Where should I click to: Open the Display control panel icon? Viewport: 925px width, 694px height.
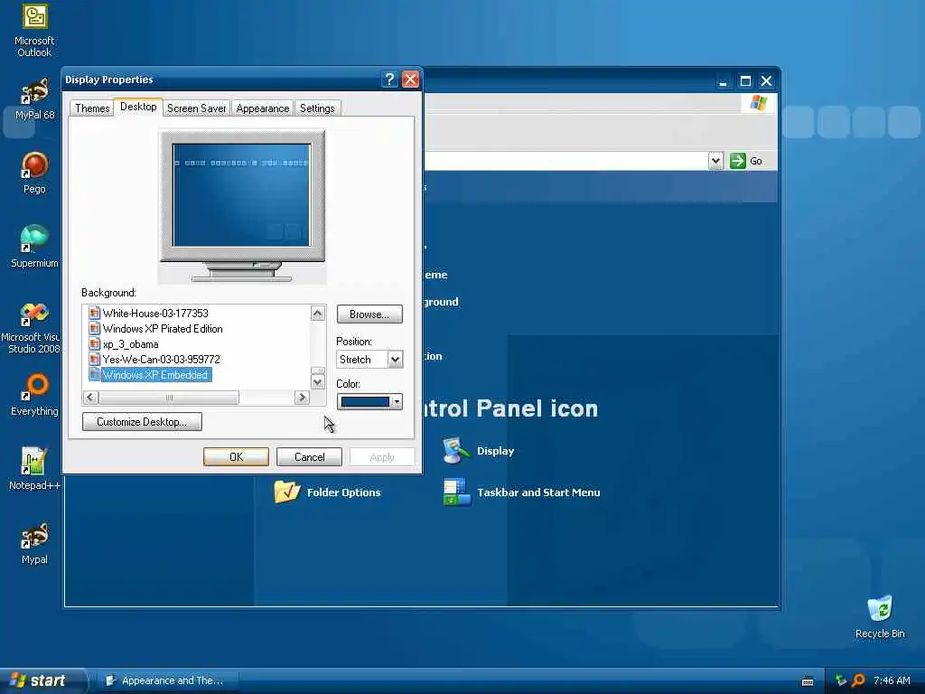click(x=479, y=451)
